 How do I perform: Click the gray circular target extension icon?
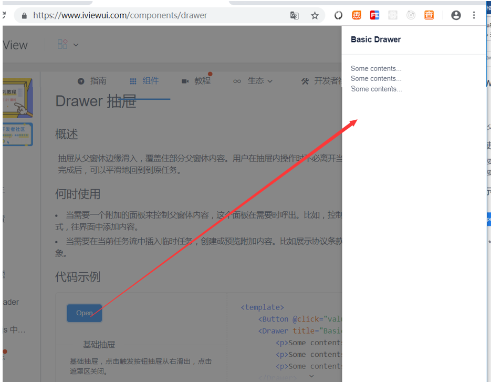click(x=411, y=15)
